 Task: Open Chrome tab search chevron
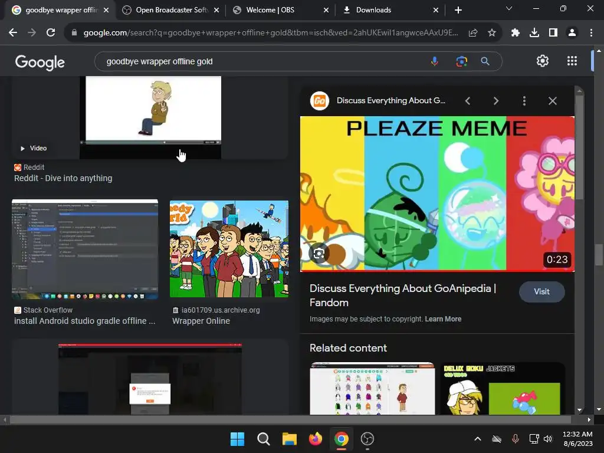coord(509,8)
